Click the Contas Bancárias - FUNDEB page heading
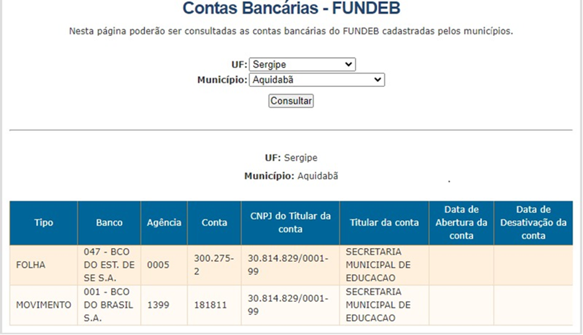Image resolution: width=583 pixels, height=335 pixels. [x=291, y=8]
